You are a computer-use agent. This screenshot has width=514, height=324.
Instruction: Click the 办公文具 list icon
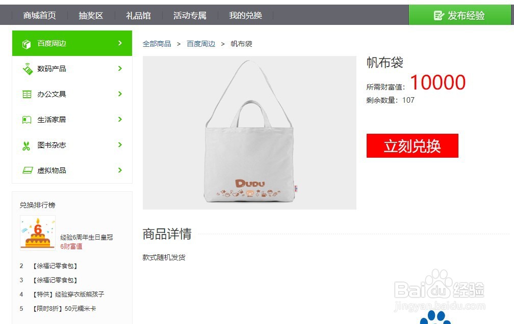tap(27, 94)
